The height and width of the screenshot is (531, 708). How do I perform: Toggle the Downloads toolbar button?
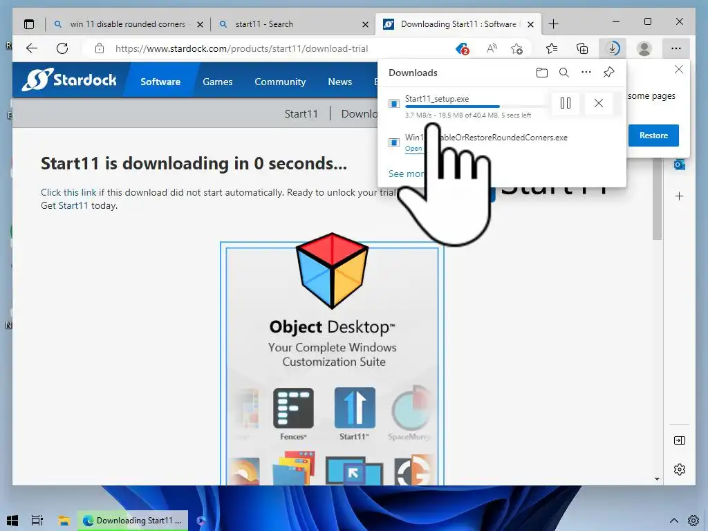613,48
